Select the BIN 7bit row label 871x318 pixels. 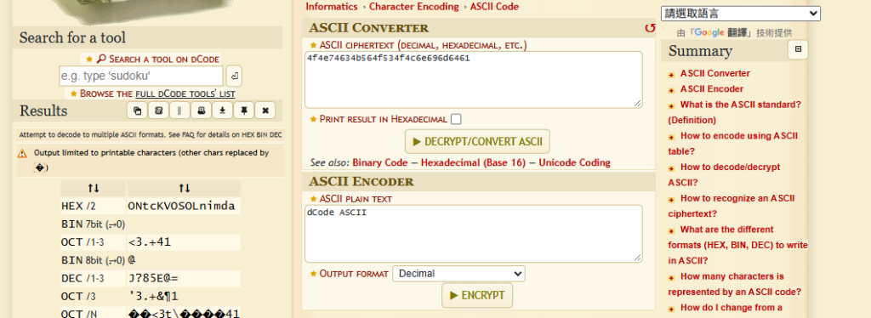tap(94, 224)
